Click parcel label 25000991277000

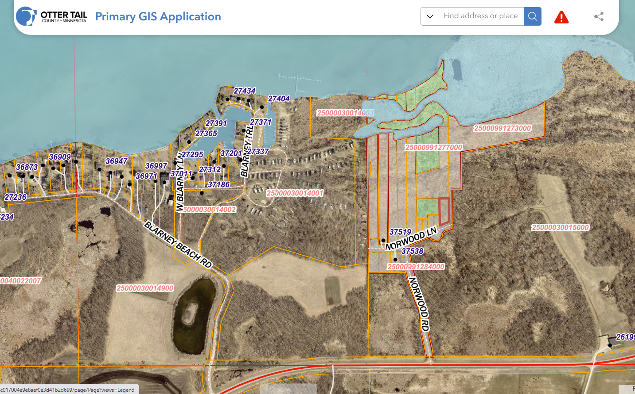(x=433, y=147)
